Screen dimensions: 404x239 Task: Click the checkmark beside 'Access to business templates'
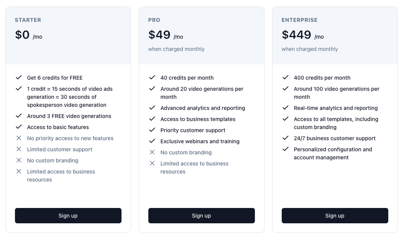[152, 119]
